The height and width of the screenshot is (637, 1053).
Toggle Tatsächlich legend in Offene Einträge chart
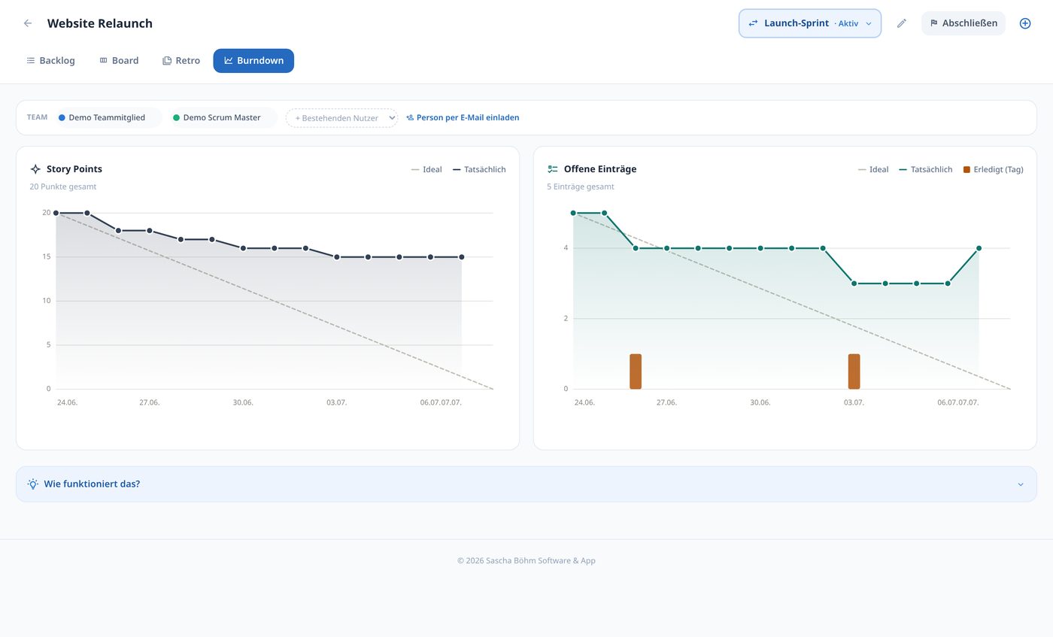coord(926,169)
